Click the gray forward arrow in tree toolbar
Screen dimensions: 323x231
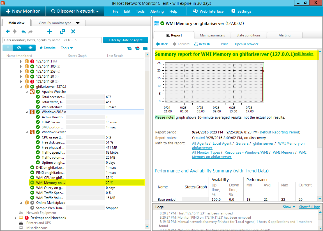click(15, 31)
